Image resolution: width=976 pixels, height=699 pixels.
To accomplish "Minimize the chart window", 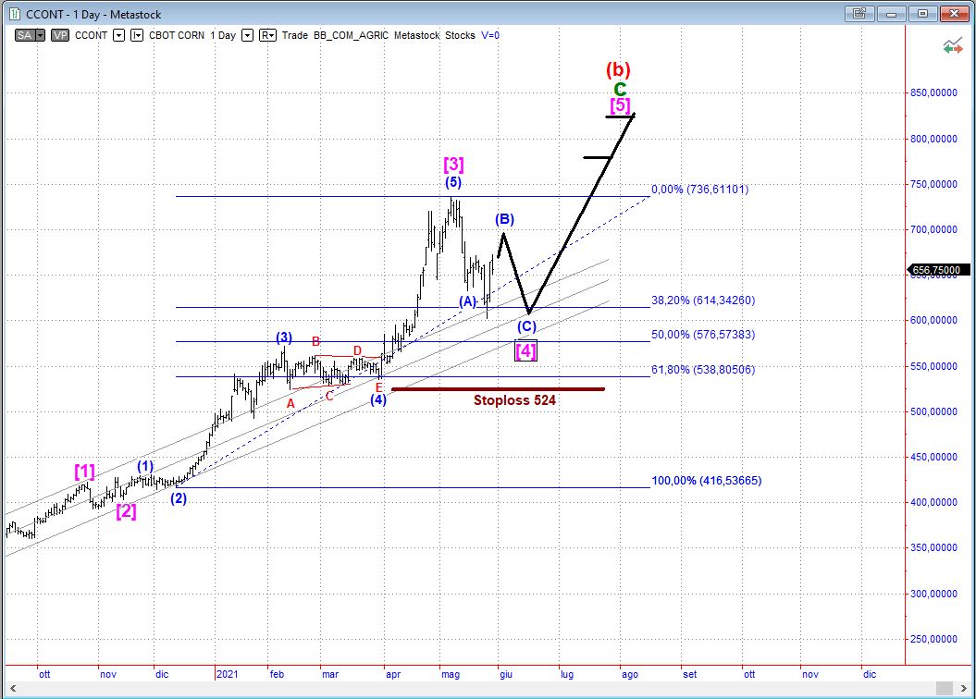I will [891, 13].
